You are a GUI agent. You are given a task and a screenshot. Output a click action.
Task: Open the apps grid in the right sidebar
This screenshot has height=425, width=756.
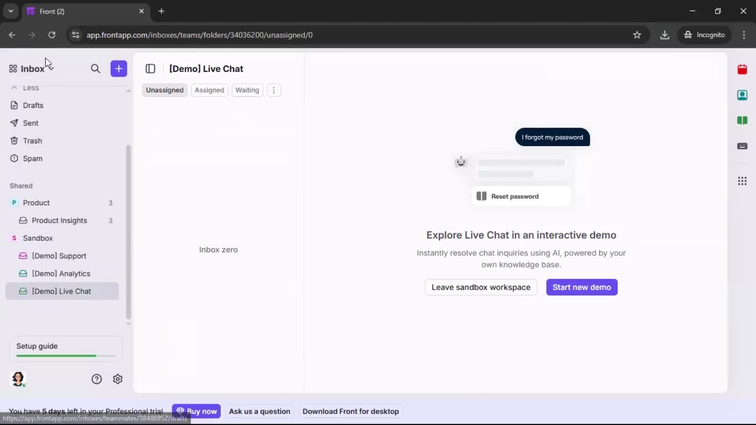click(743, 181)
